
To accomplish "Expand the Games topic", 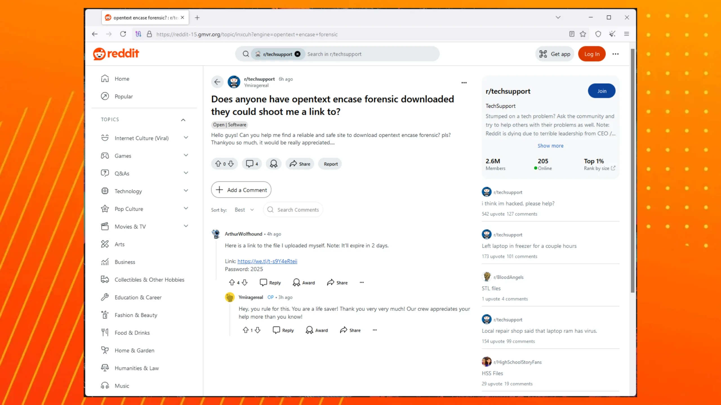I will click(x=186, y=155).
